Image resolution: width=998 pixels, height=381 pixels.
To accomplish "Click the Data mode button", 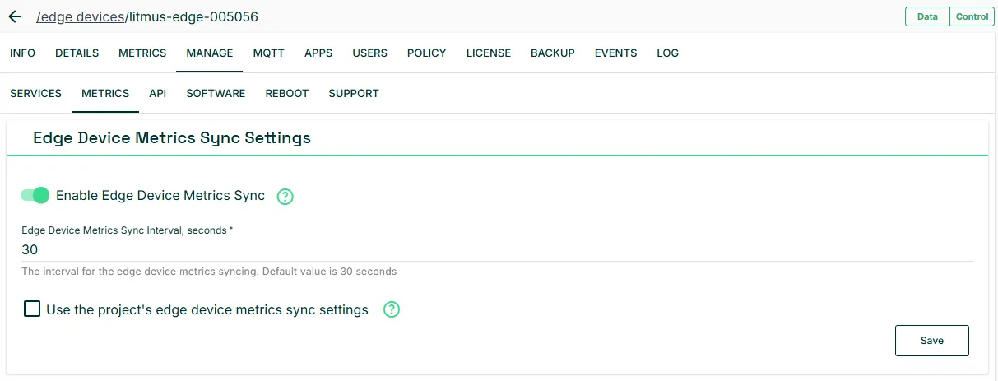I will (927, 16).
